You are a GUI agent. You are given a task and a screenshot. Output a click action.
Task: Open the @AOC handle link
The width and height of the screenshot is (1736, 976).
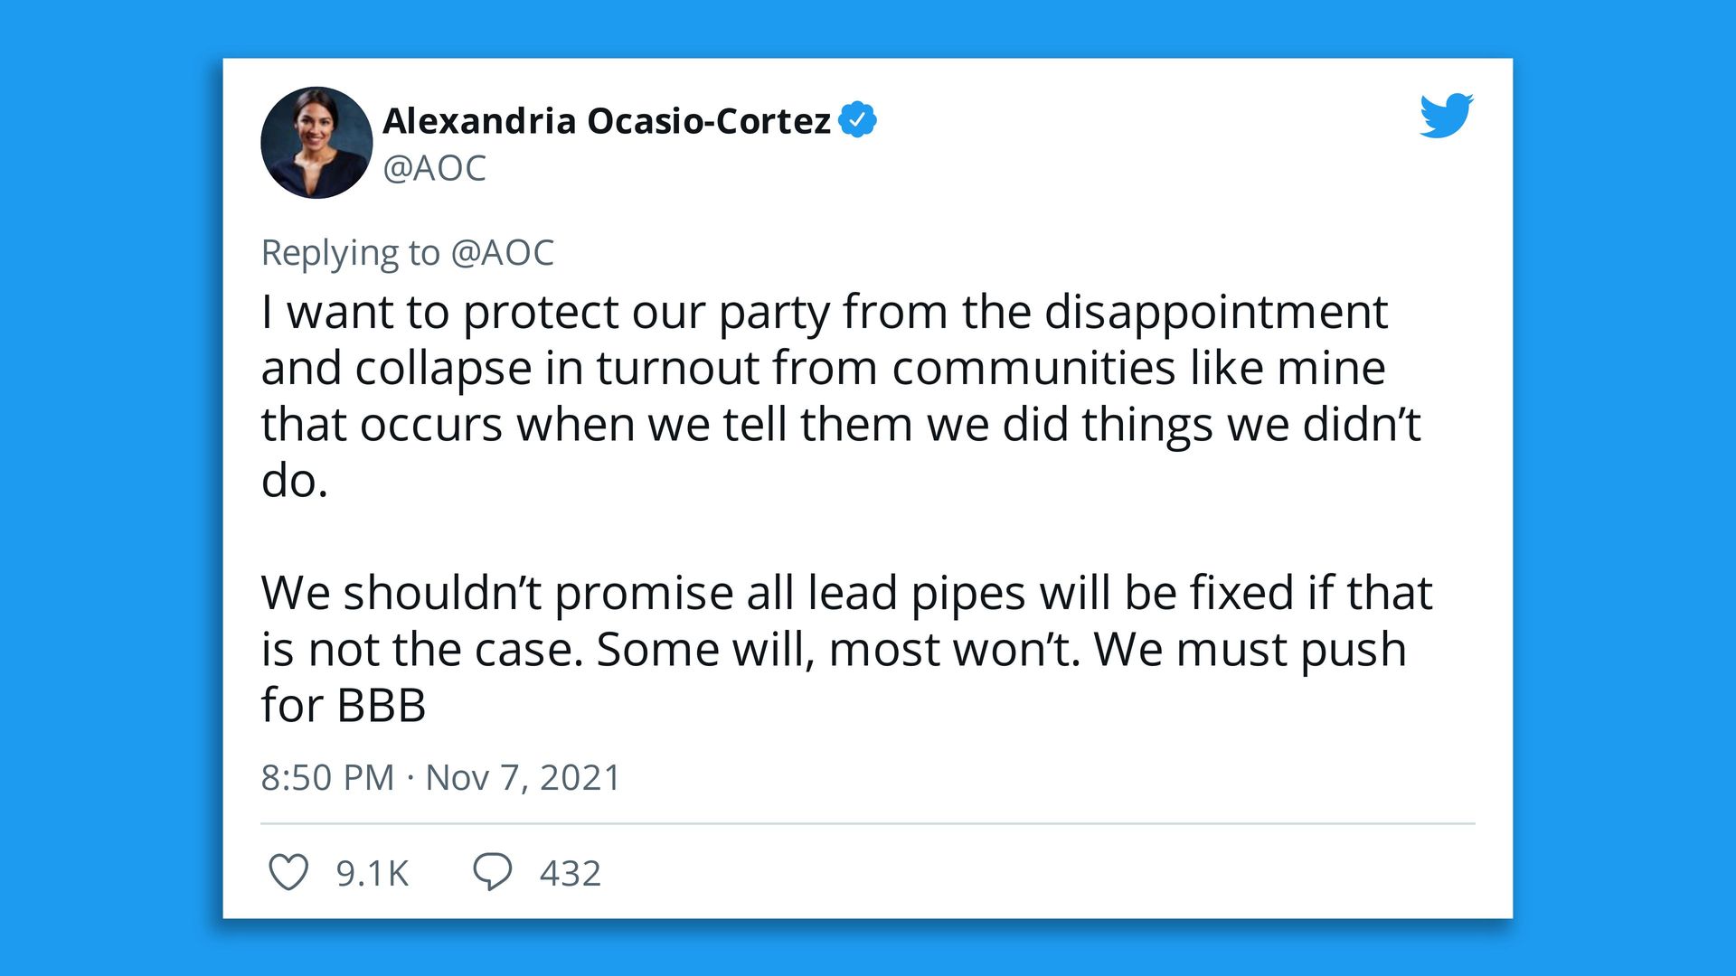point(435,167)
